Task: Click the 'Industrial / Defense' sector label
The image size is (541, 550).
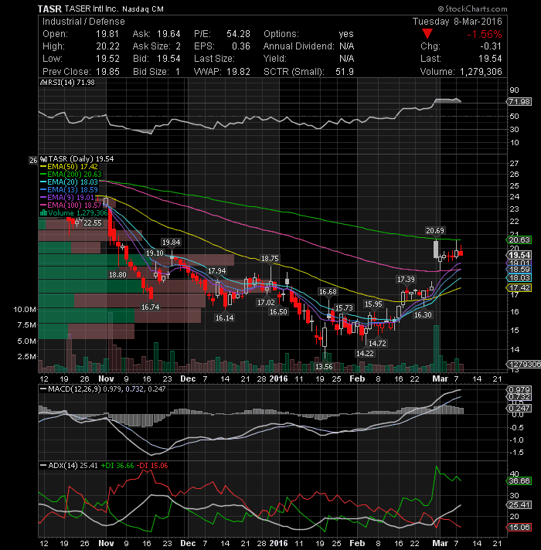Action: [83, 22]
